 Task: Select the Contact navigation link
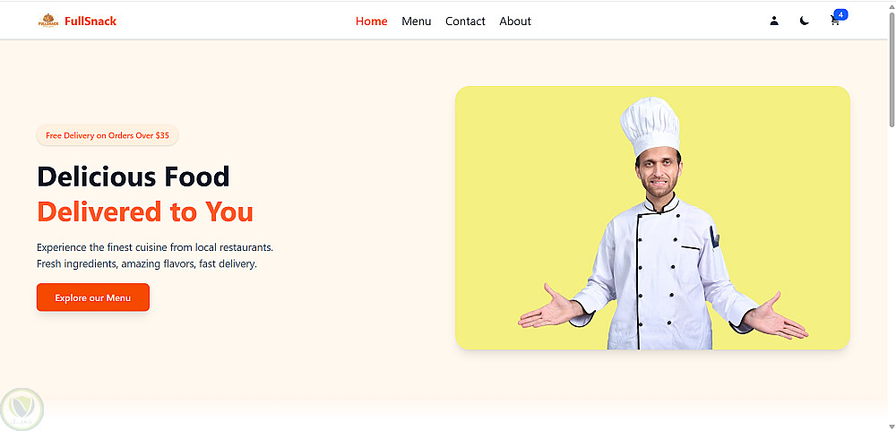point(465,22)
